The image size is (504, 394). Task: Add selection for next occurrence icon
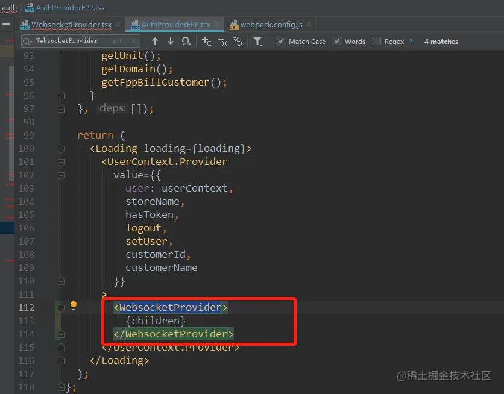coord(206,41)
